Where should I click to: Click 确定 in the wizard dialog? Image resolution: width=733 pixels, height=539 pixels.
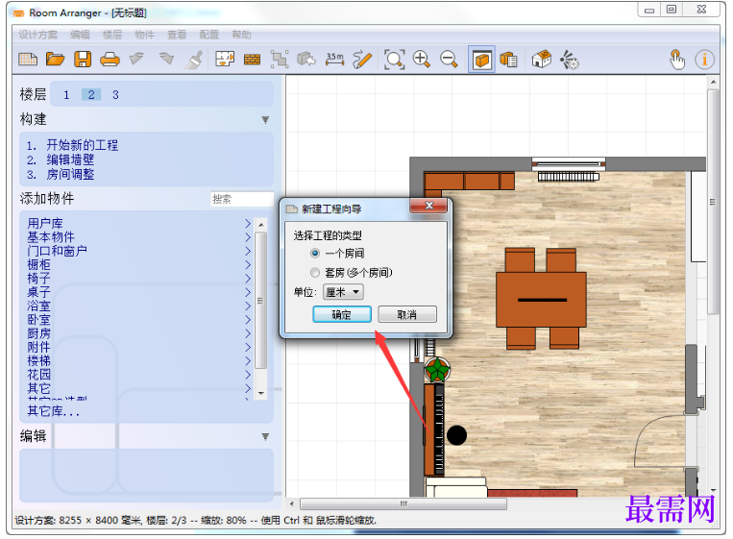click(342, 314)
